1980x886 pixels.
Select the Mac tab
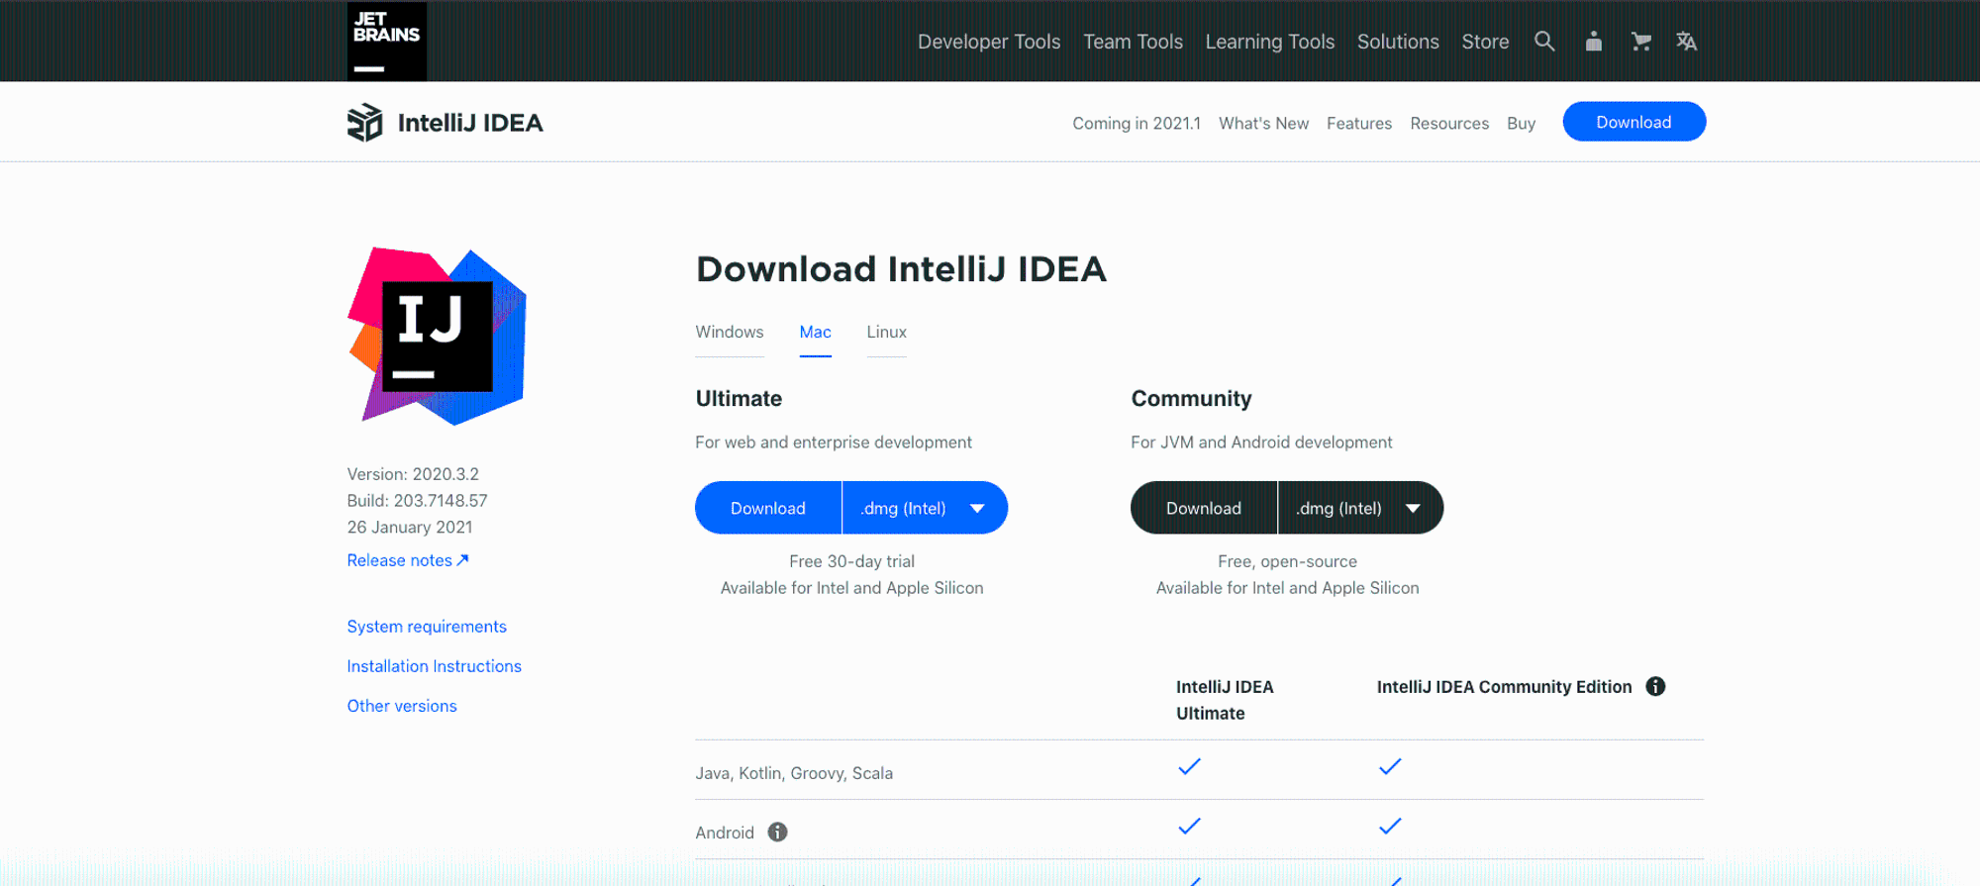pyautogui.click(x=816, y=333)
